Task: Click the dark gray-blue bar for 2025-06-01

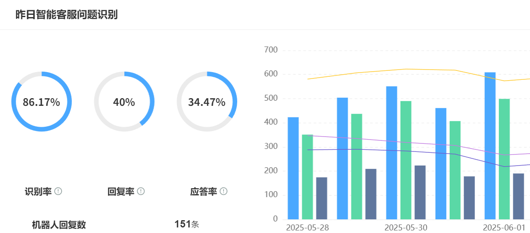Action: pos(518,196)
